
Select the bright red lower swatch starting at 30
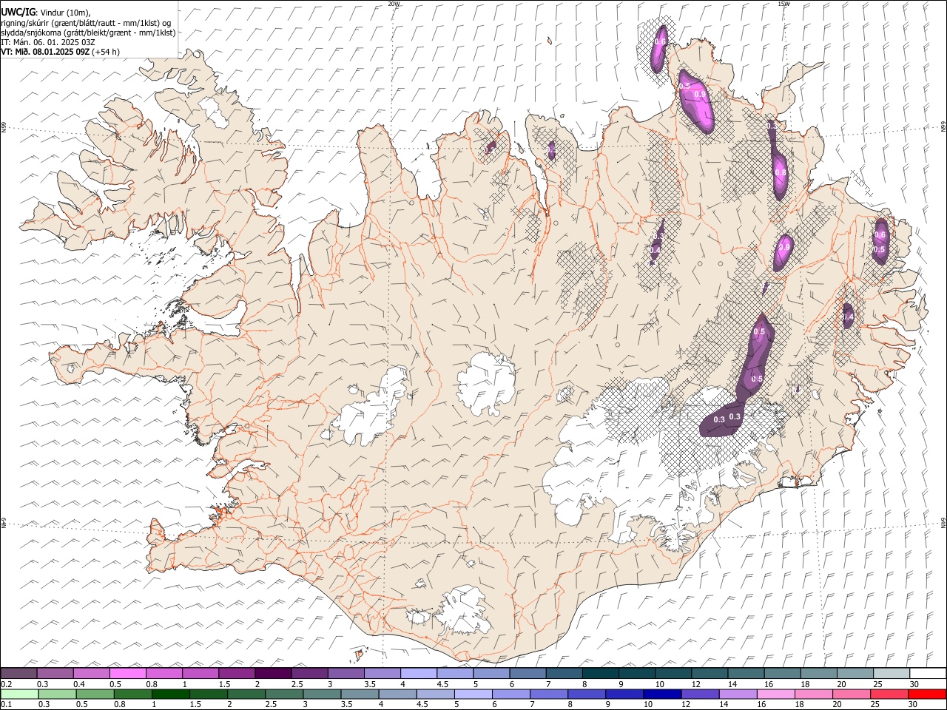(926, 694)
